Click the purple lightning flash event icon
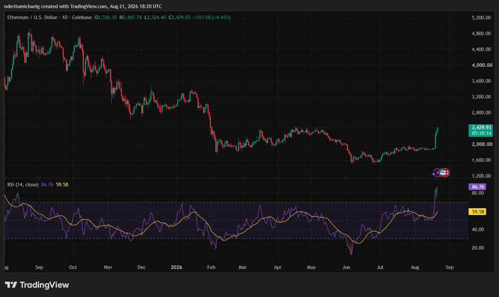499x297 pixels. (437, 172)
